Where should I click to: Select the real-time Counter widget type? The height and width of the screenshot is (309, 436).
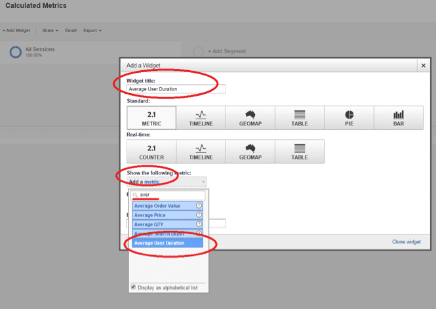click(x=151, y=152)
